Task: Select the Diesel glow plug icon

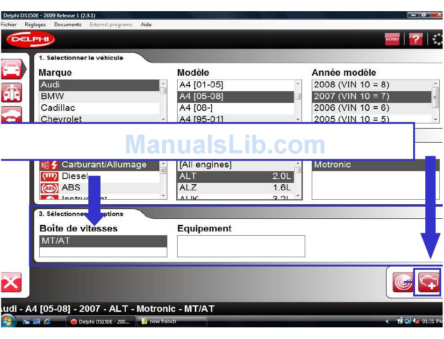Action: 50,176
